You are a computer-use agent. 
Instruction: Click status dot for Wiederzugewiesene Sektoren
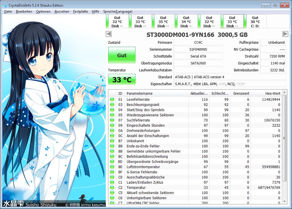[112, 115]
